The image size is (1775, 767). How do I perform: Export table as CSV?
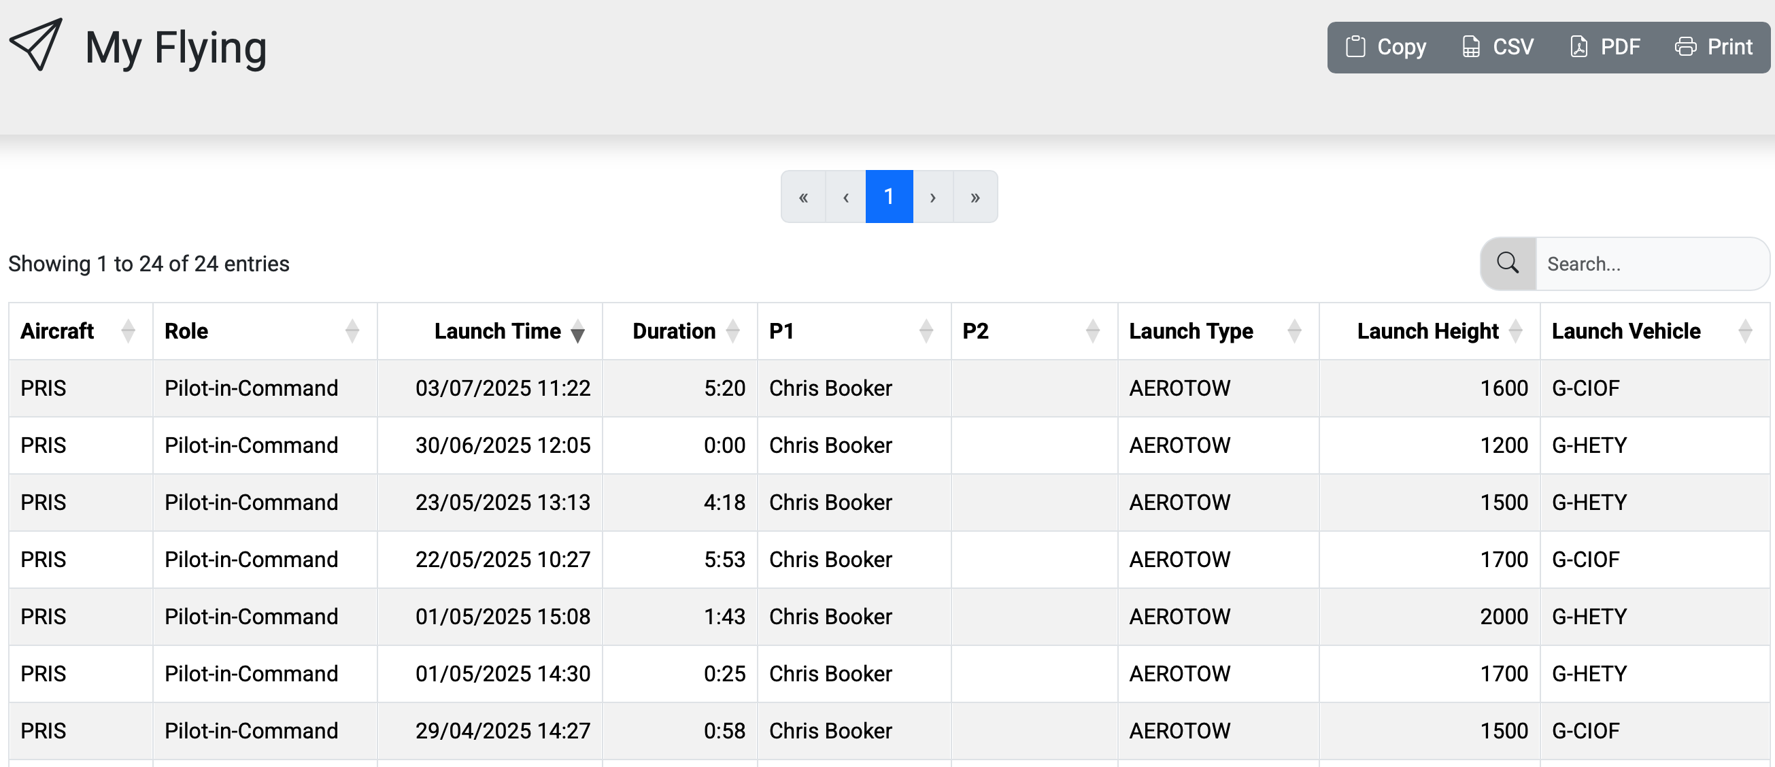click(x=1498, y=47)
